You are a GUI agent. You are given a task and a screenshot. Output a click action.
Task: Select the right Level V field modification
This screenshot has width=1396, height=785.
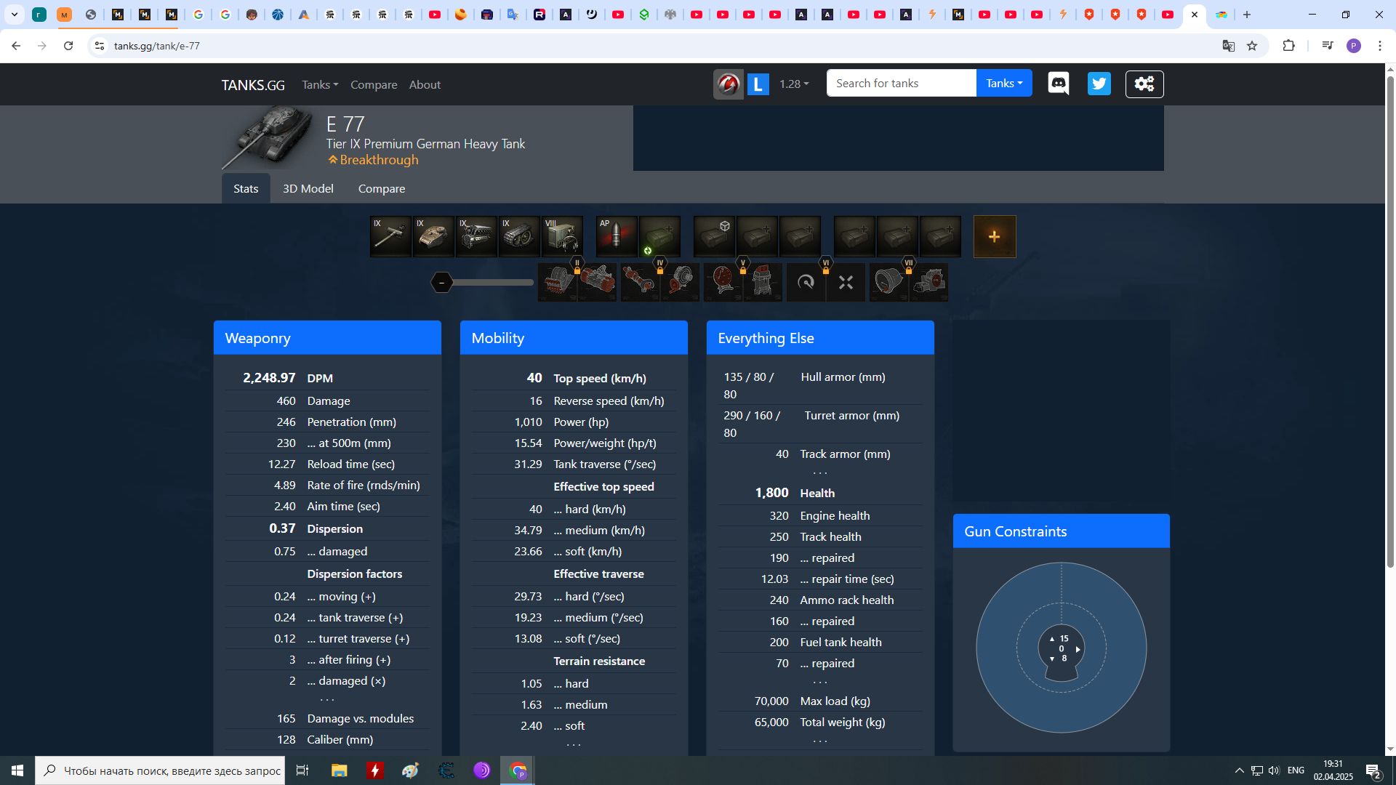[763, 282]
